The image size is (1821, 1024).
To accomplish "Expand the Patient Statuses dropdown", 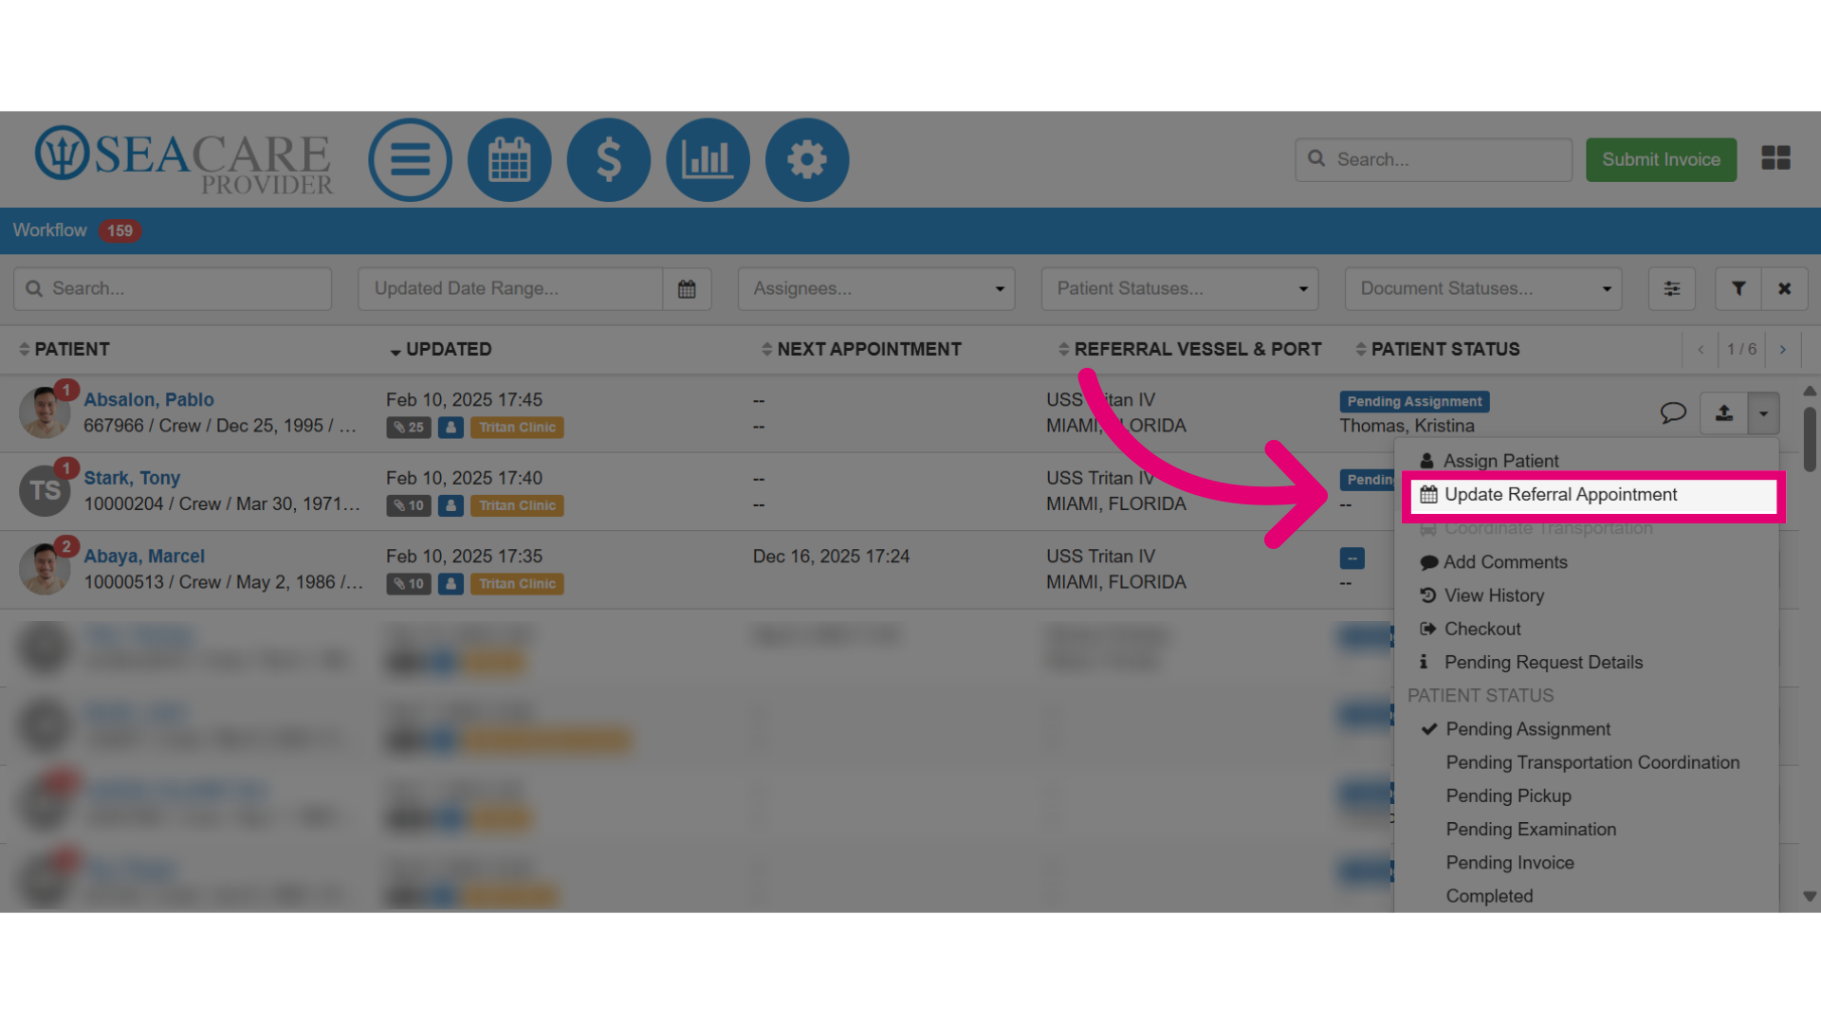I will [1180, 288].
